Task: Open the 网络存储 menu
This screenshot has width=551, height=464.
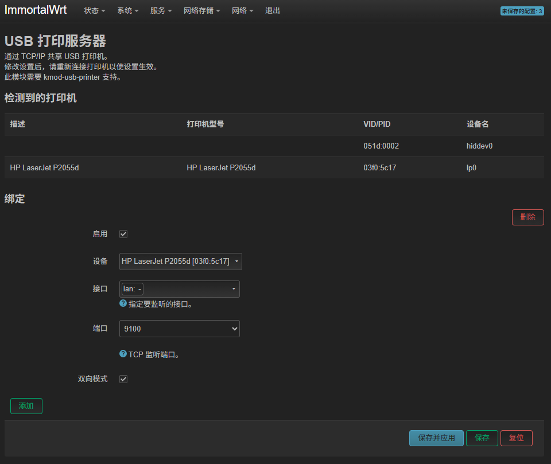Action: (x=201, y=11)
